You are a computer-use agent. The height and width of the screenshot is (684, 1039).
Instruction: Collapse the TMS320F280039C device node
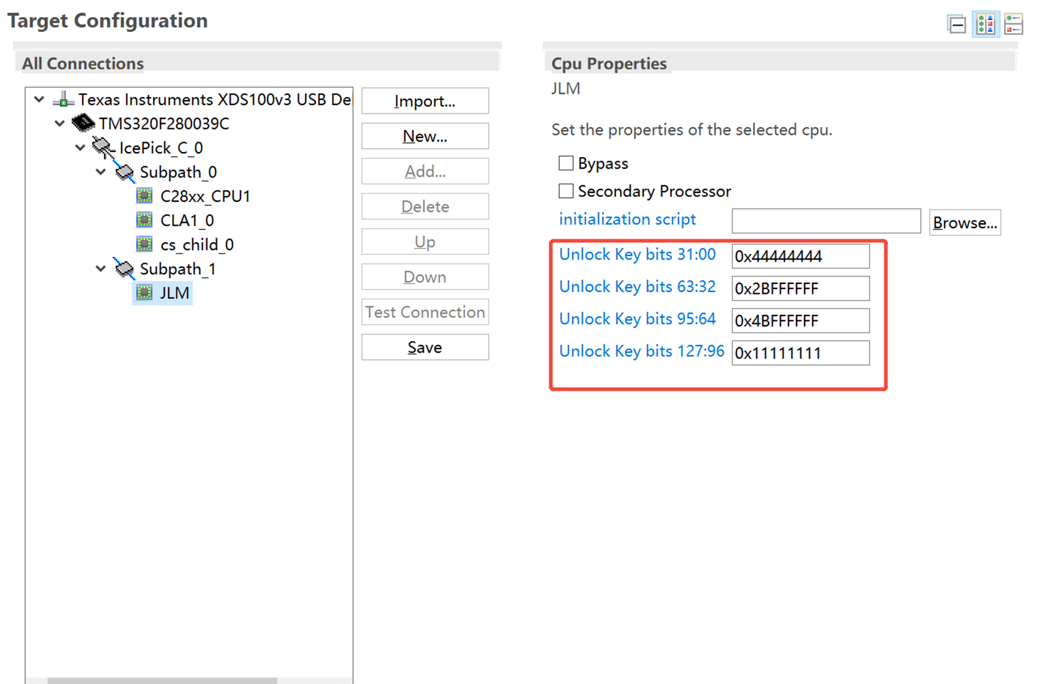point(60,123)
